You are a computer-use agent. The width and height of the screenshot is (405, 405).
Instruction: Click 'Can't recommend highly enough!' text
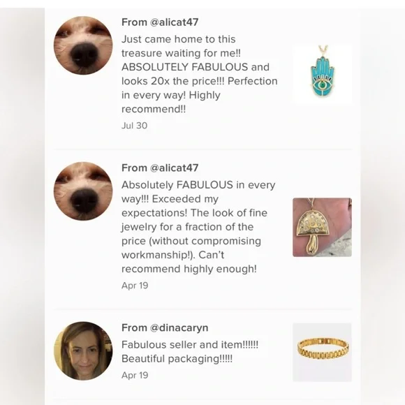point(189,262)
